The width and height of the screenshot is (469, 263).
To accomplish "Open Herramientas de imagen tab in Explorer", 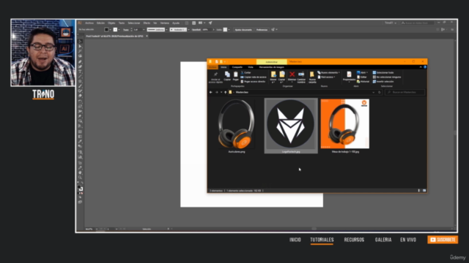I will pos(272,67).
